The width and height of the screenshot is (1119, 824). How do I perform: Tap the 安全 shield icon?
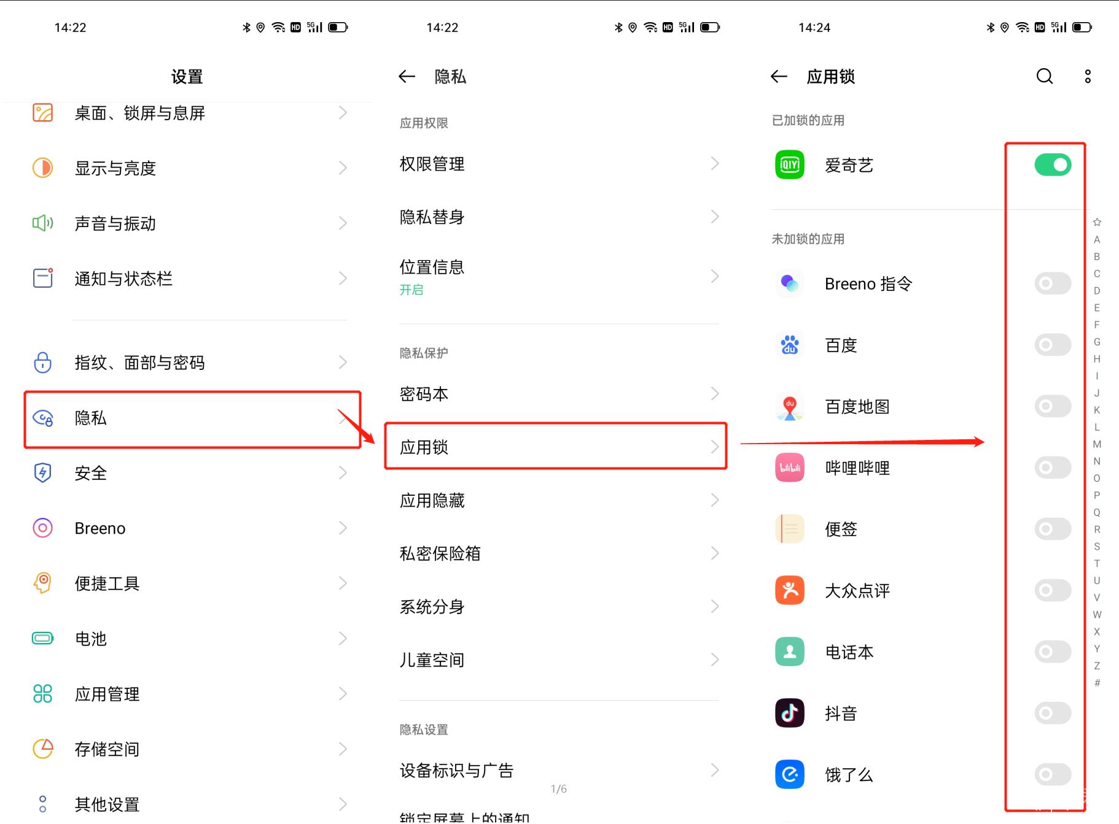tap(42, 472)
